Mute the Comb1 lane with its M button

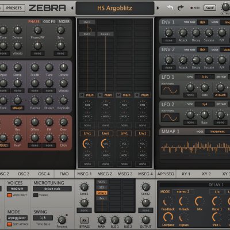point(100,95)
